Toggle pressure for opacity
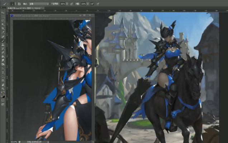 [71, 4]
